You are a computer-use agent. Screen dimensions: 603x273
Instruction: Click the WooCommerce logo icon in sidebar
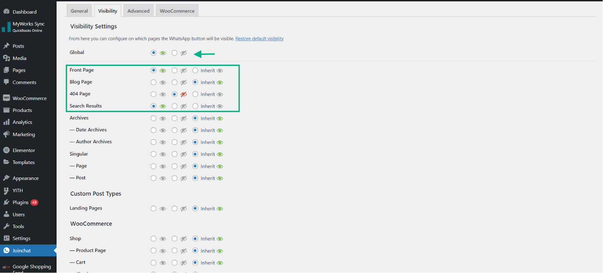[x=6, y=98]
